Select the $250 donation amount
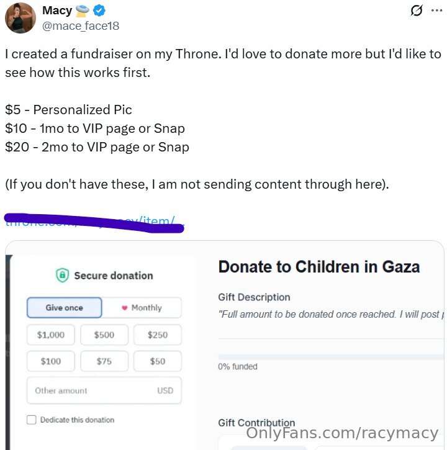The image size is (447, 450). [x=158, y=335]
